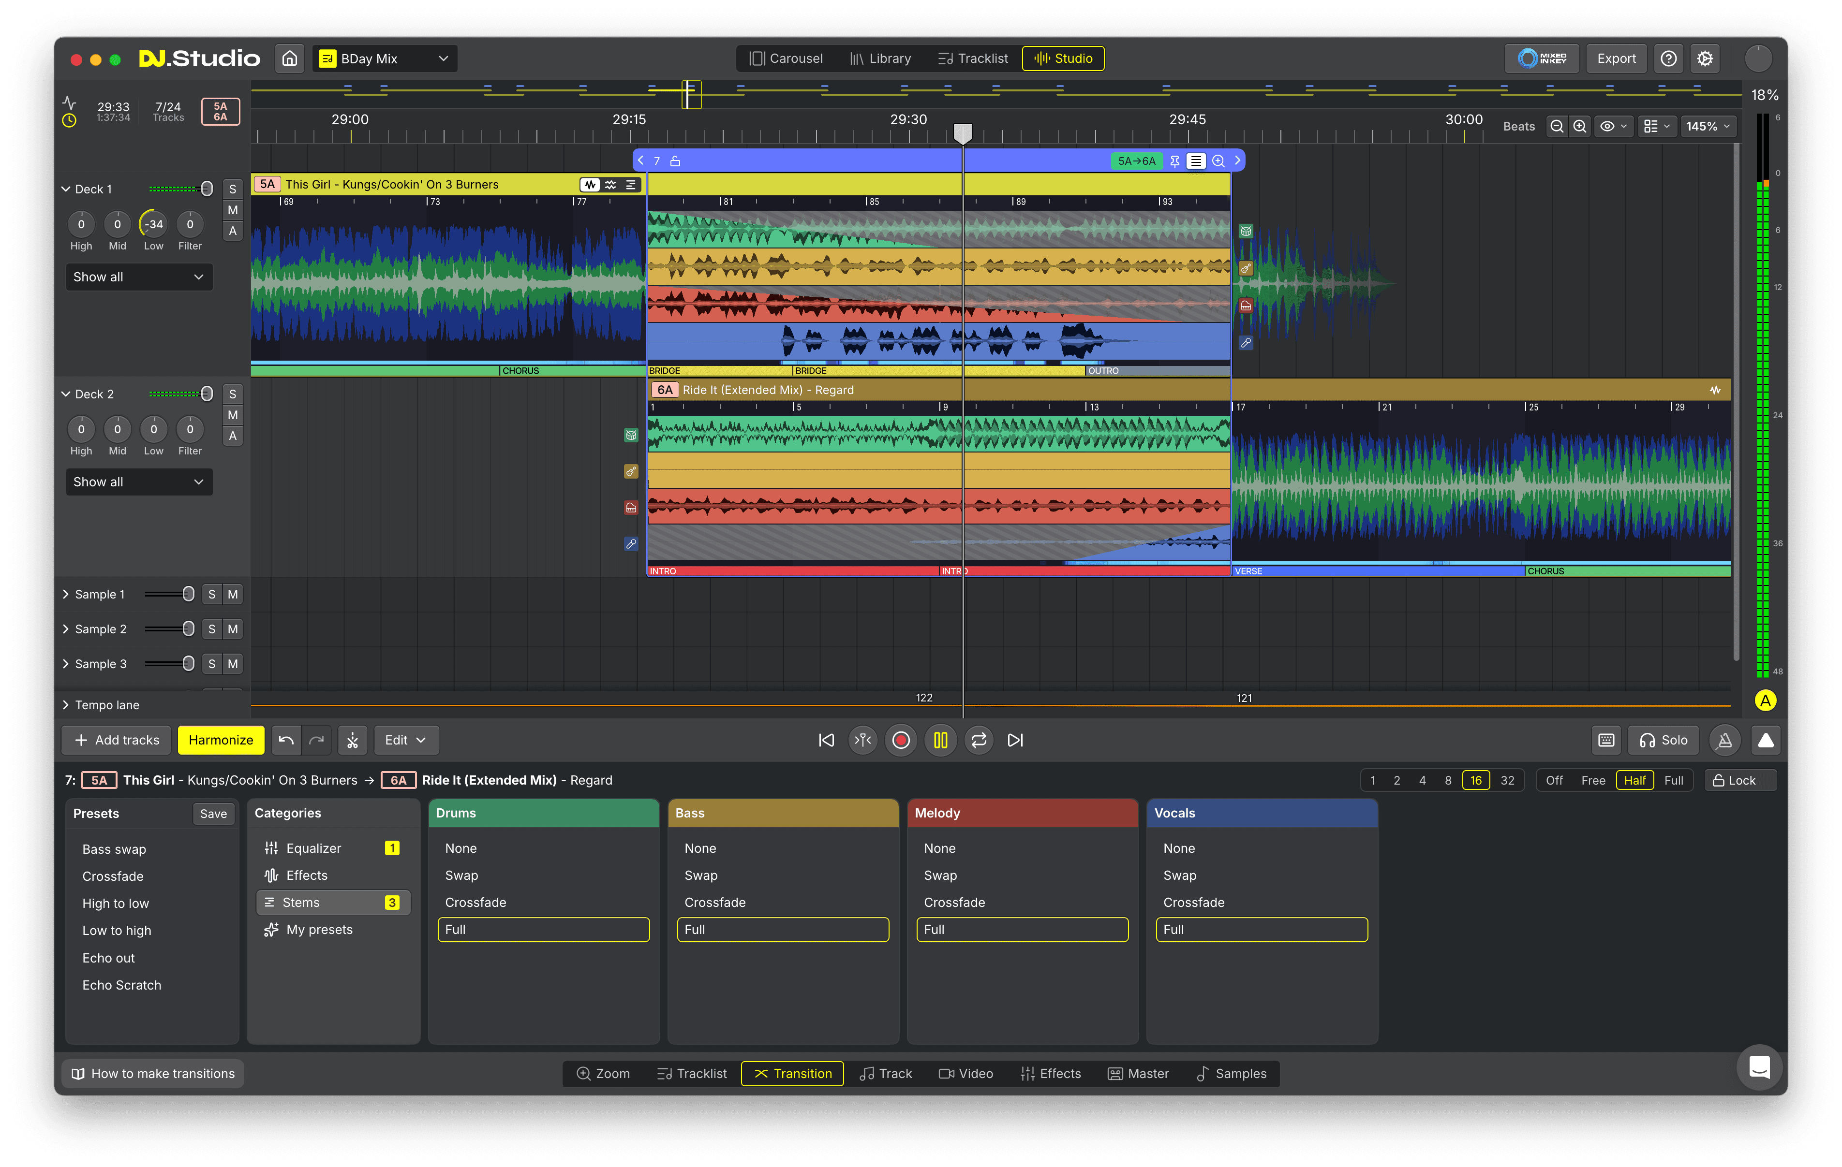Toggle loop playback
The height and width of the screenshot is (1167, 1842).
979,740
